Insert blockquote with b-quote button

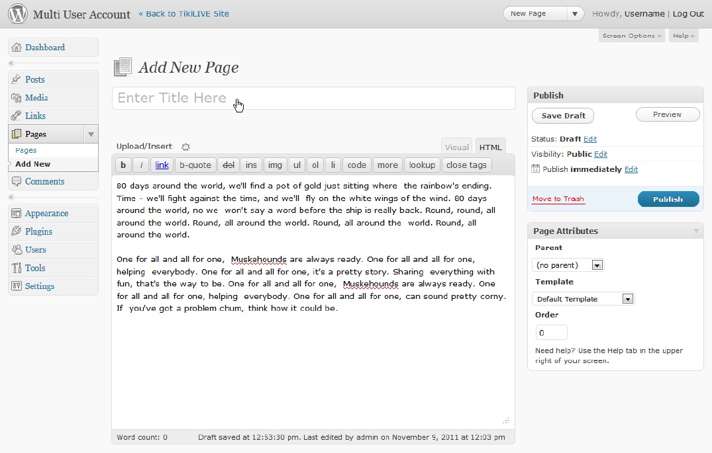click(x=195, y=165)
